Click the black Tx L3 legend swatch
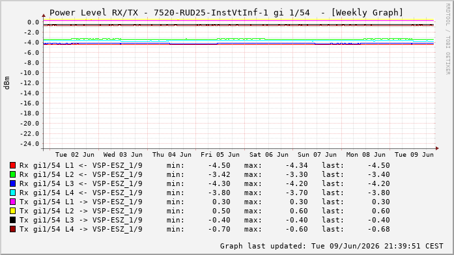This screenshot has height=255, width=454. [13, 220]
